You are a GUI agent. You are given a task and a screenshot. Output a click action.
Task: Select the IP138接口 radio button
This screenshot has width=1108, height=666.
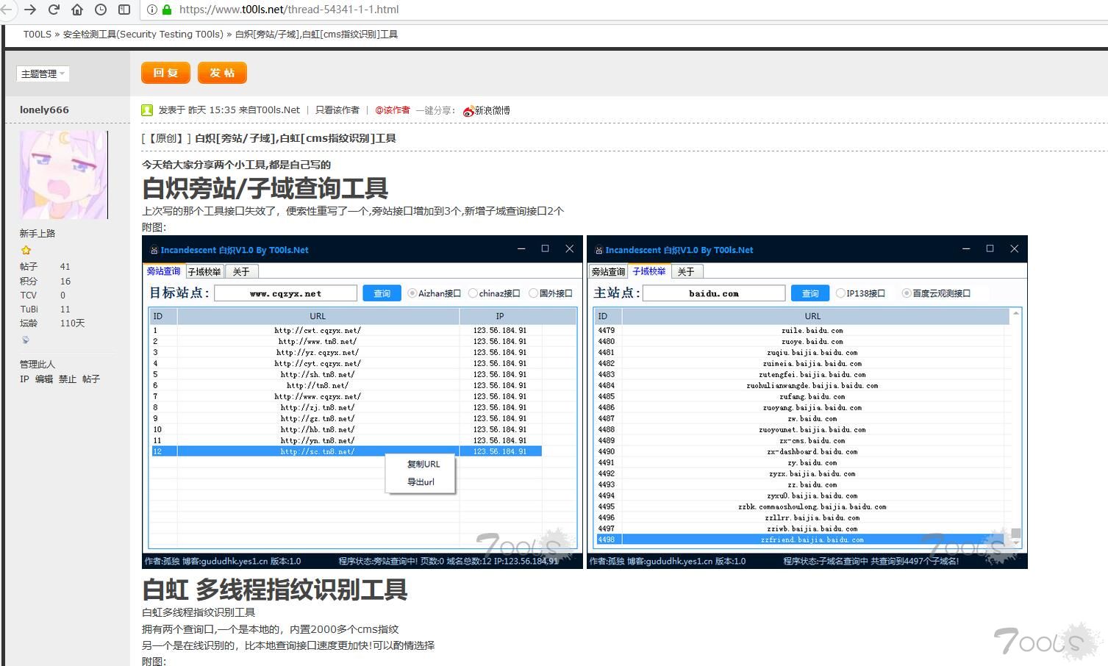click(x=840, y=293)
